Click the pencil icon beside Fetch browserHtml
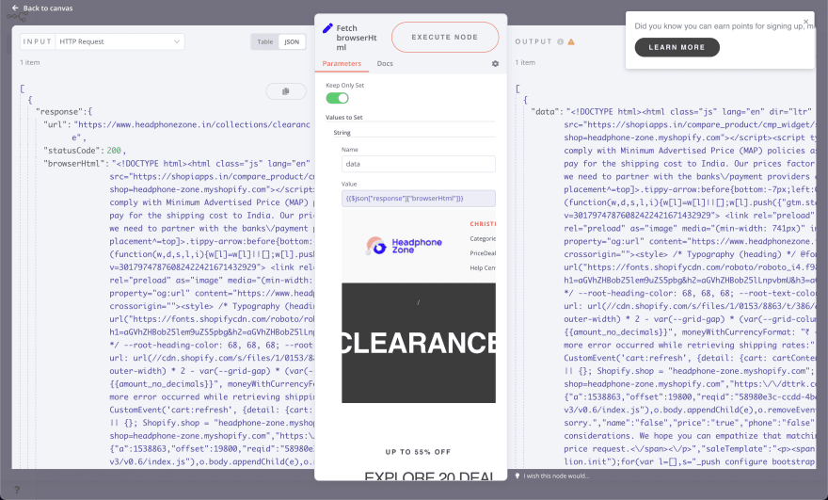The width and height of the screenshot is (828, 500). point(327,28)
